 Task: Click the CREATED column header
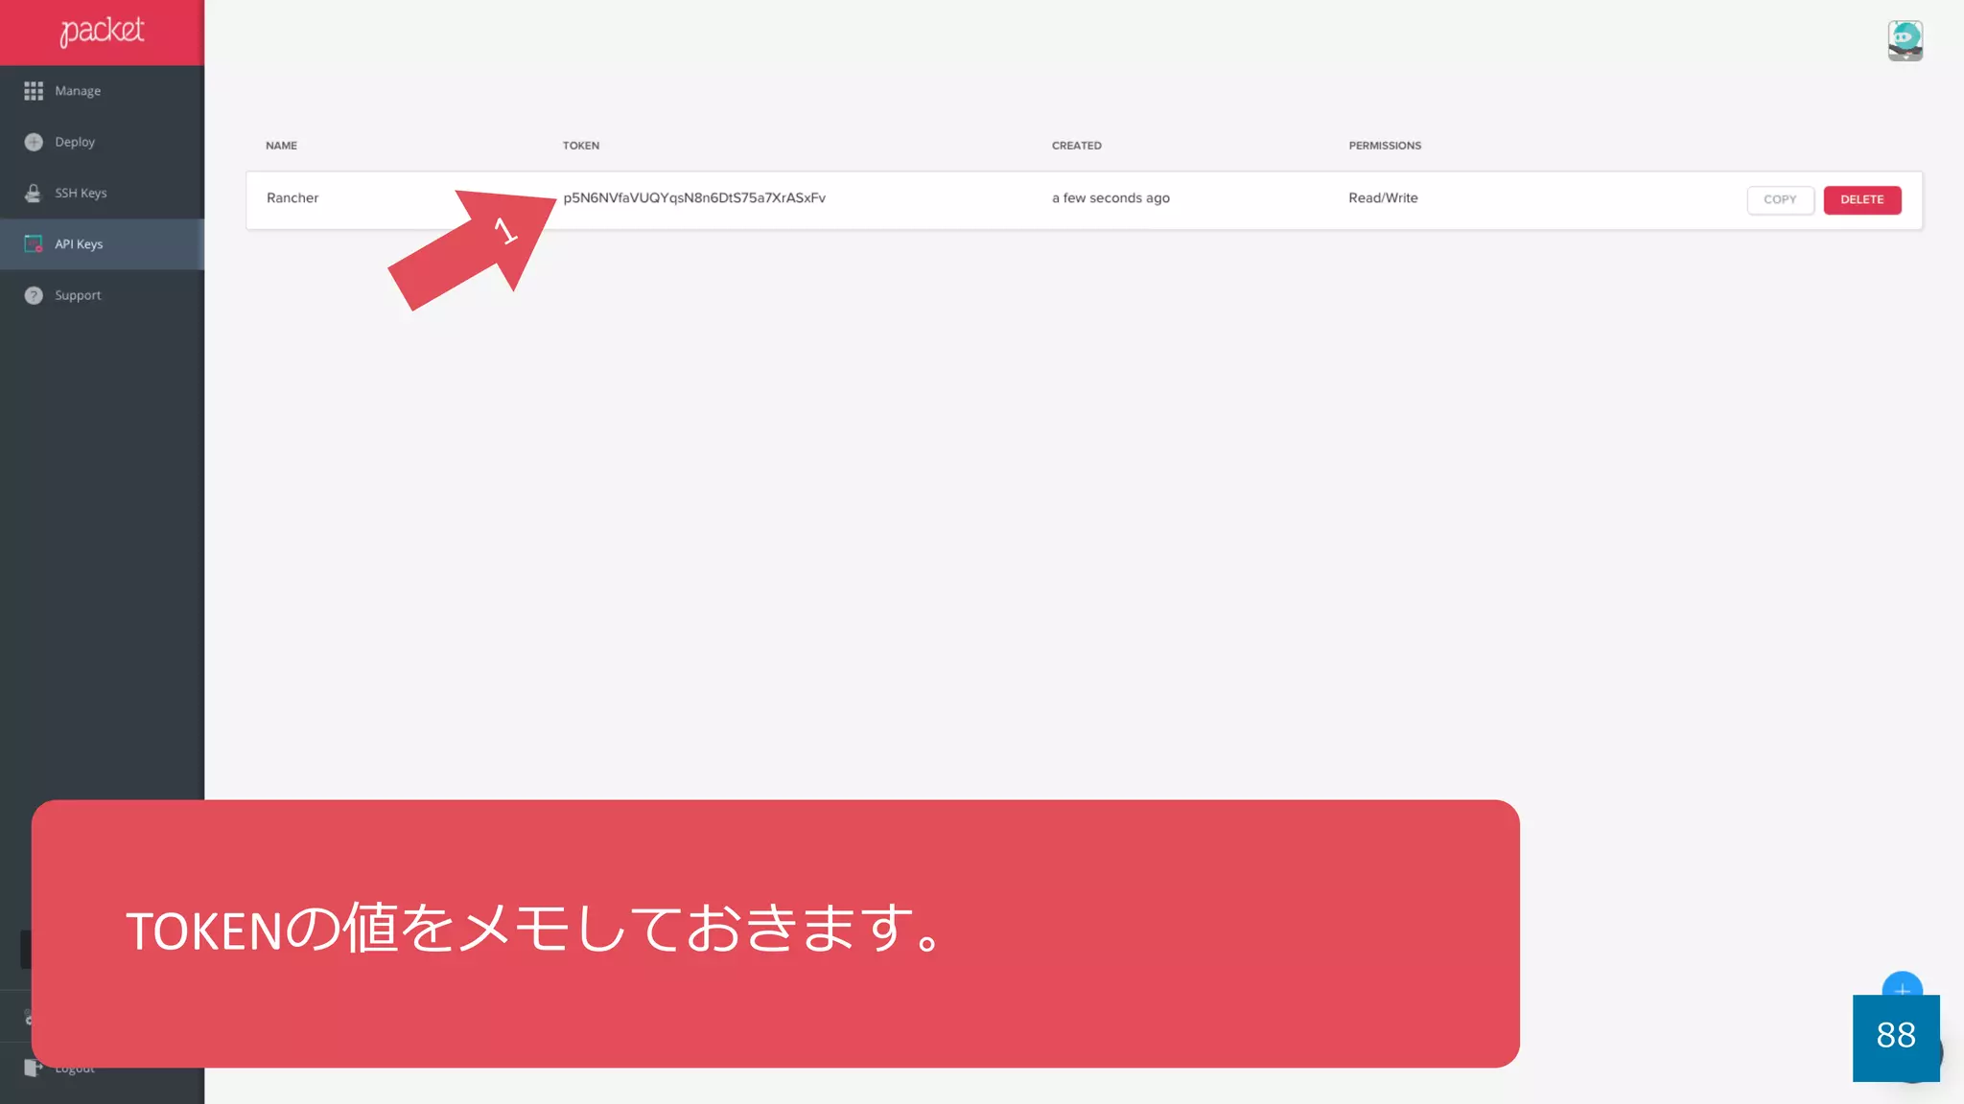point(1077,146)
